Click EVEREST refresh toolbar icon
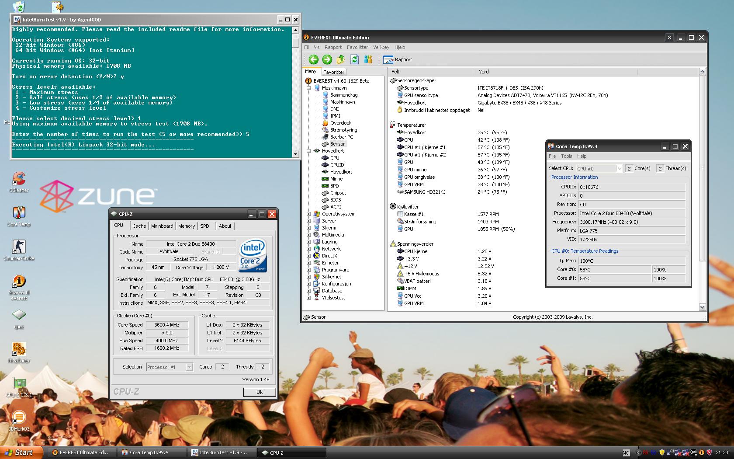 pyautogui.click(x=354, y=59)
